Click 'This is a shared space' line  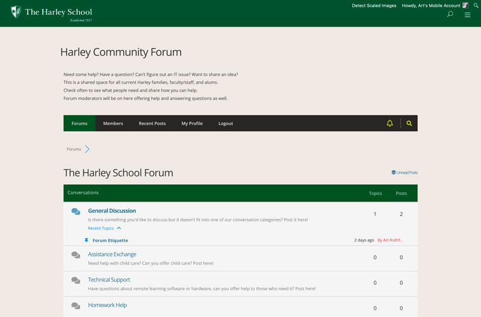141,82
